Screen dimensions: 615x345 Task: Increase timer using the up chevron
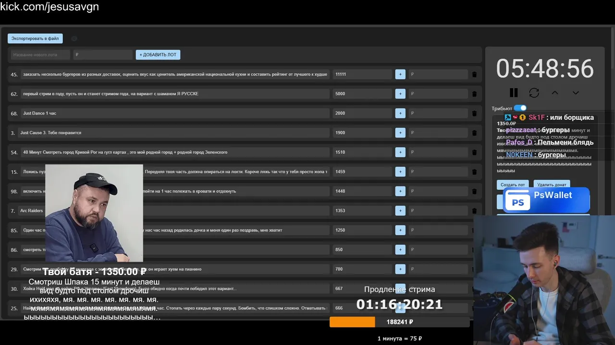tap(554, 92)
